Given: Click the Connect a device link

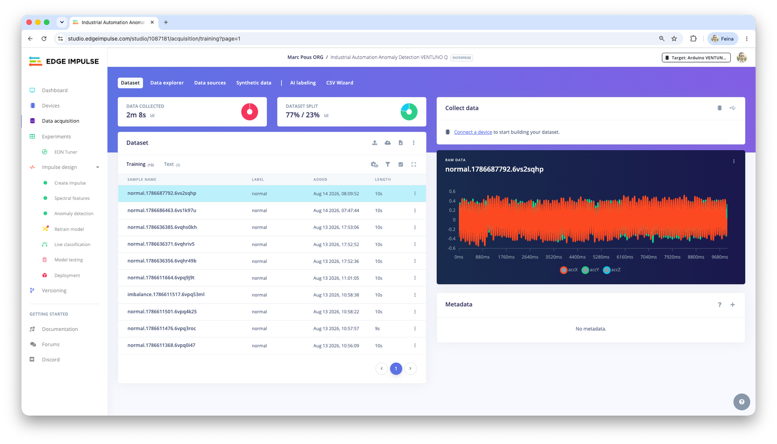Looking at the screenshot, I should (473, 132).
